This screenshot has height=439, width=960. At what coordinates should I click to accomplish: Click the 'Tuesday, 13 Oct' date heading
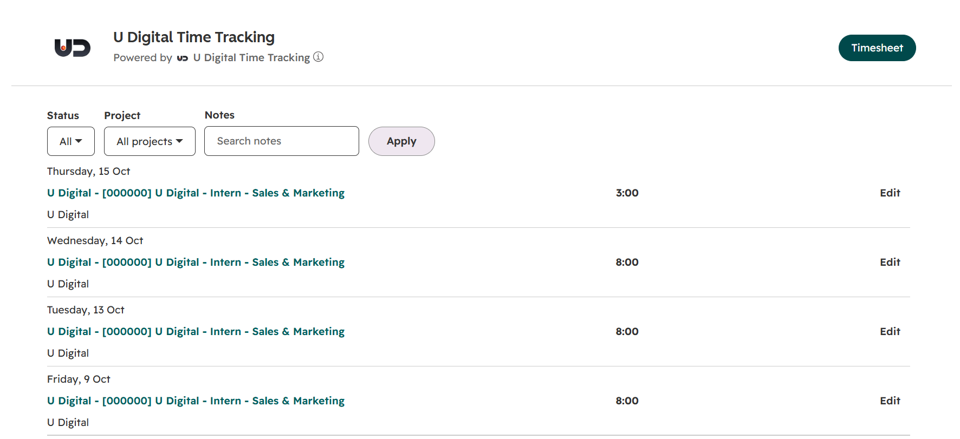pos(86,310)
